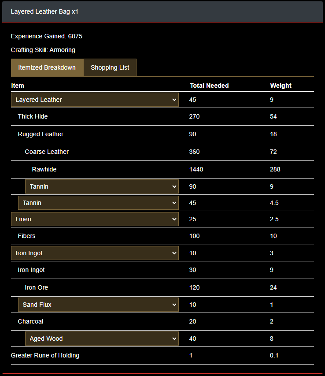Select the Greater Rune of Holding row
The height and width of the screenshot is (376, 325).
tap(45, 355)
